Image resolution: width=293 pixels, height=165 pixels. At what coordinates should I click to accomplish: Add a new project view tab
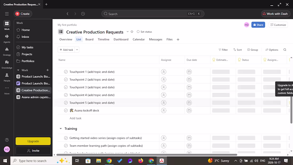pyautogui.click(x=178, y=40)
